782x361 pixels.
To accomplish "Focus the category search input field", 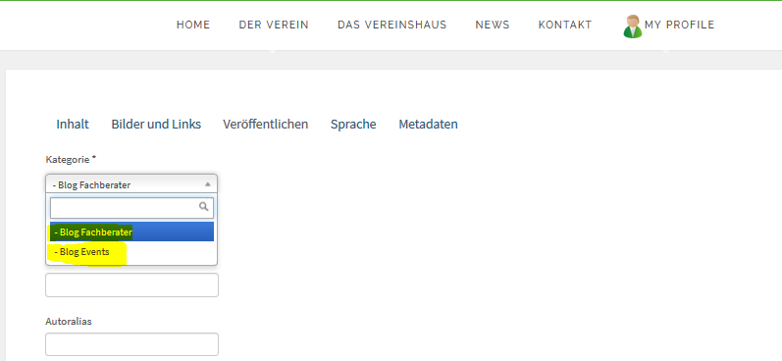I will (x=131, y=207).
